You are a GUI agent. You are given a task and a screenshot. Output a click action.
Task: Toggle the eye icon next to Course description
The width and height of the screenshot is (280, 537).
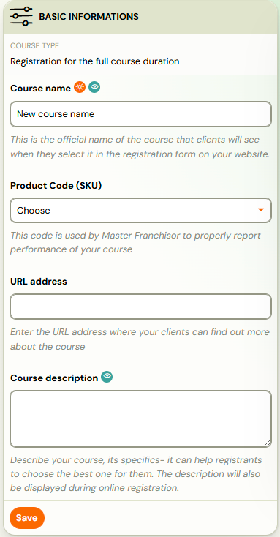(x=107, y=377)
